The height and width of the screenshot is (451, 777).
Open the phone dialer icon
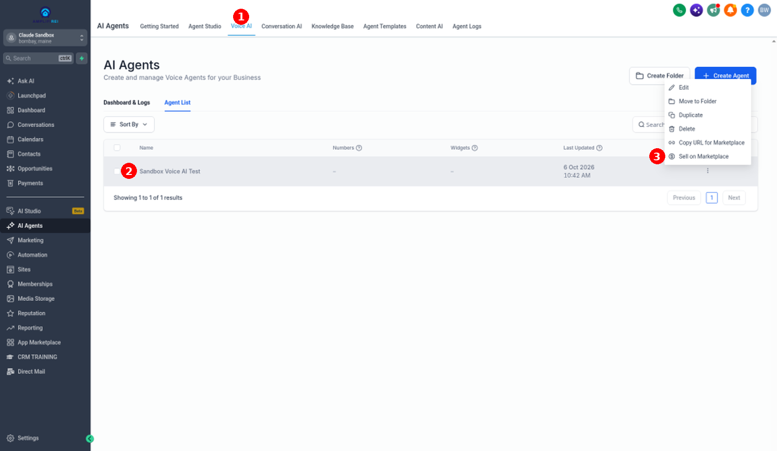[x=679, y=10]
